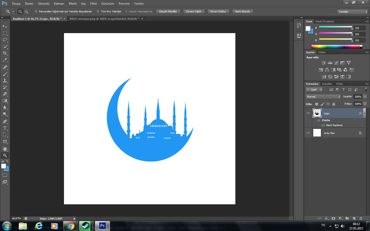The width and height of the screenshot is (370, 231).
Task: Select the Hand tool
Action: click(x=5, y=149)
